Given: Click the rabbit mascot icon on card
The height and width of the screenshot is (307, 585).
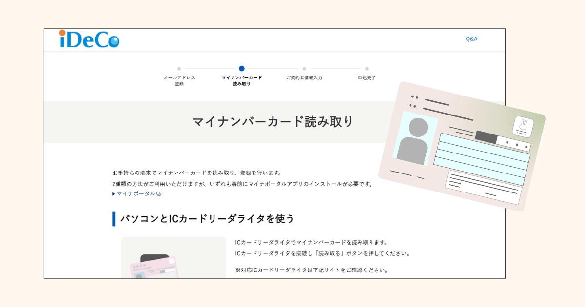Looking at the screenshot, I should [523, 127].
